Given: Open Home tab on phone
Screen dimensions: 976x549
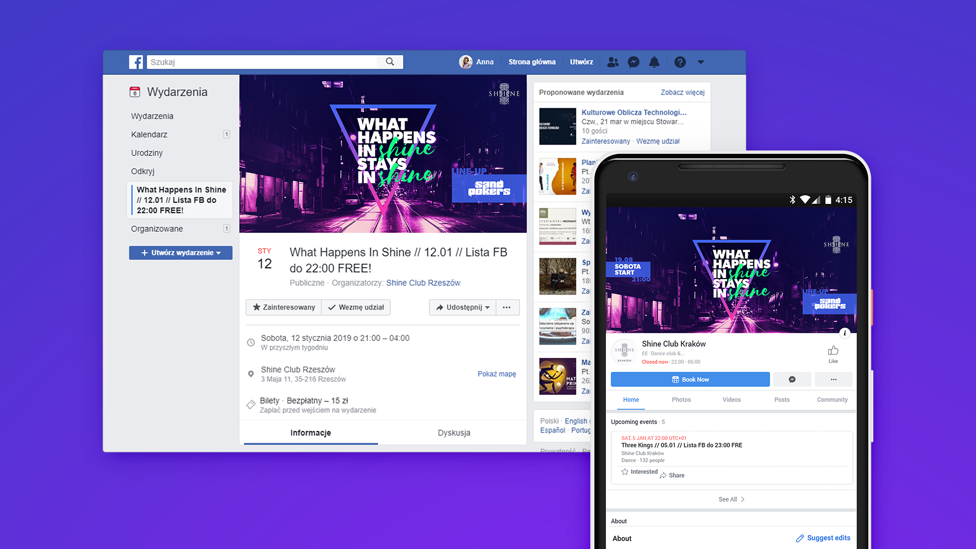Looking at the screenshot, I should (x=631, y=400).
